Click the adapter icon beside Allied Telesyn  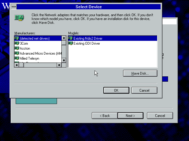coord(17,58)
